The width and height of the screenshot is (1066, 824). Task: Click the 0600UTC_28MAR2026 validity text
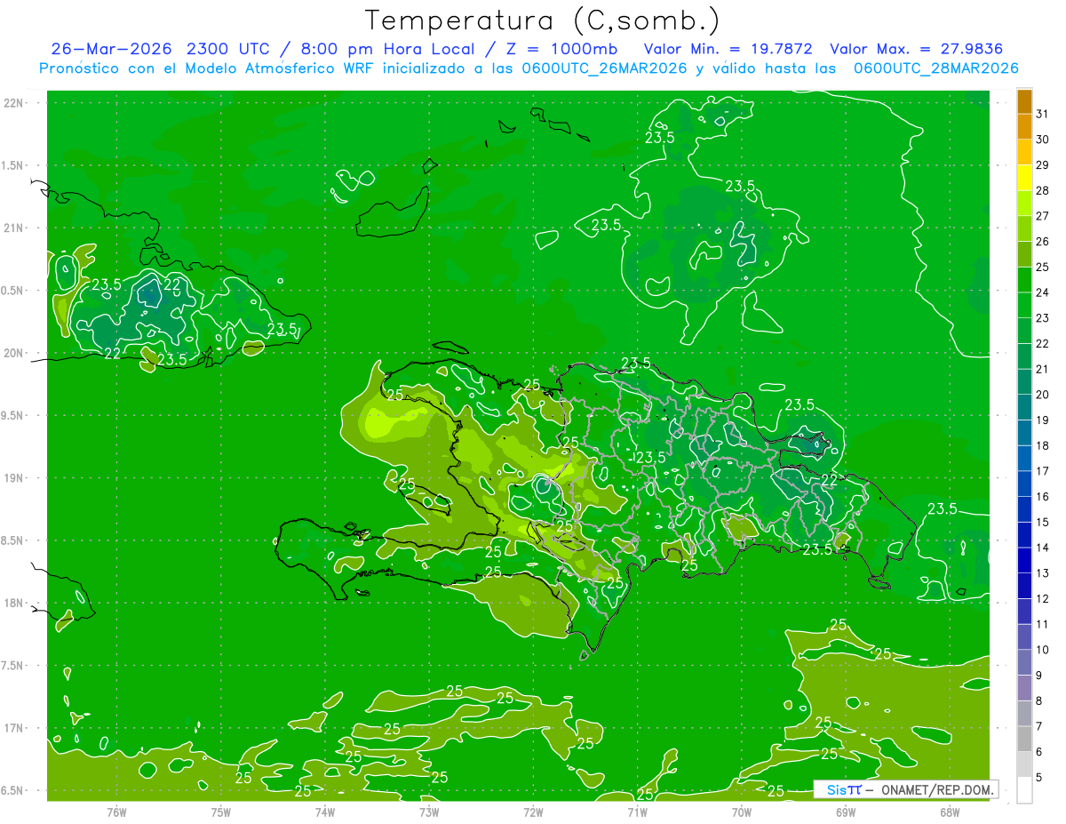pos(935,68)
